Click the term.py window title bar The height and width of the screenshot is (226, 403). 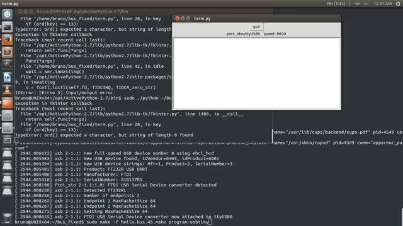tap(256, 18)
